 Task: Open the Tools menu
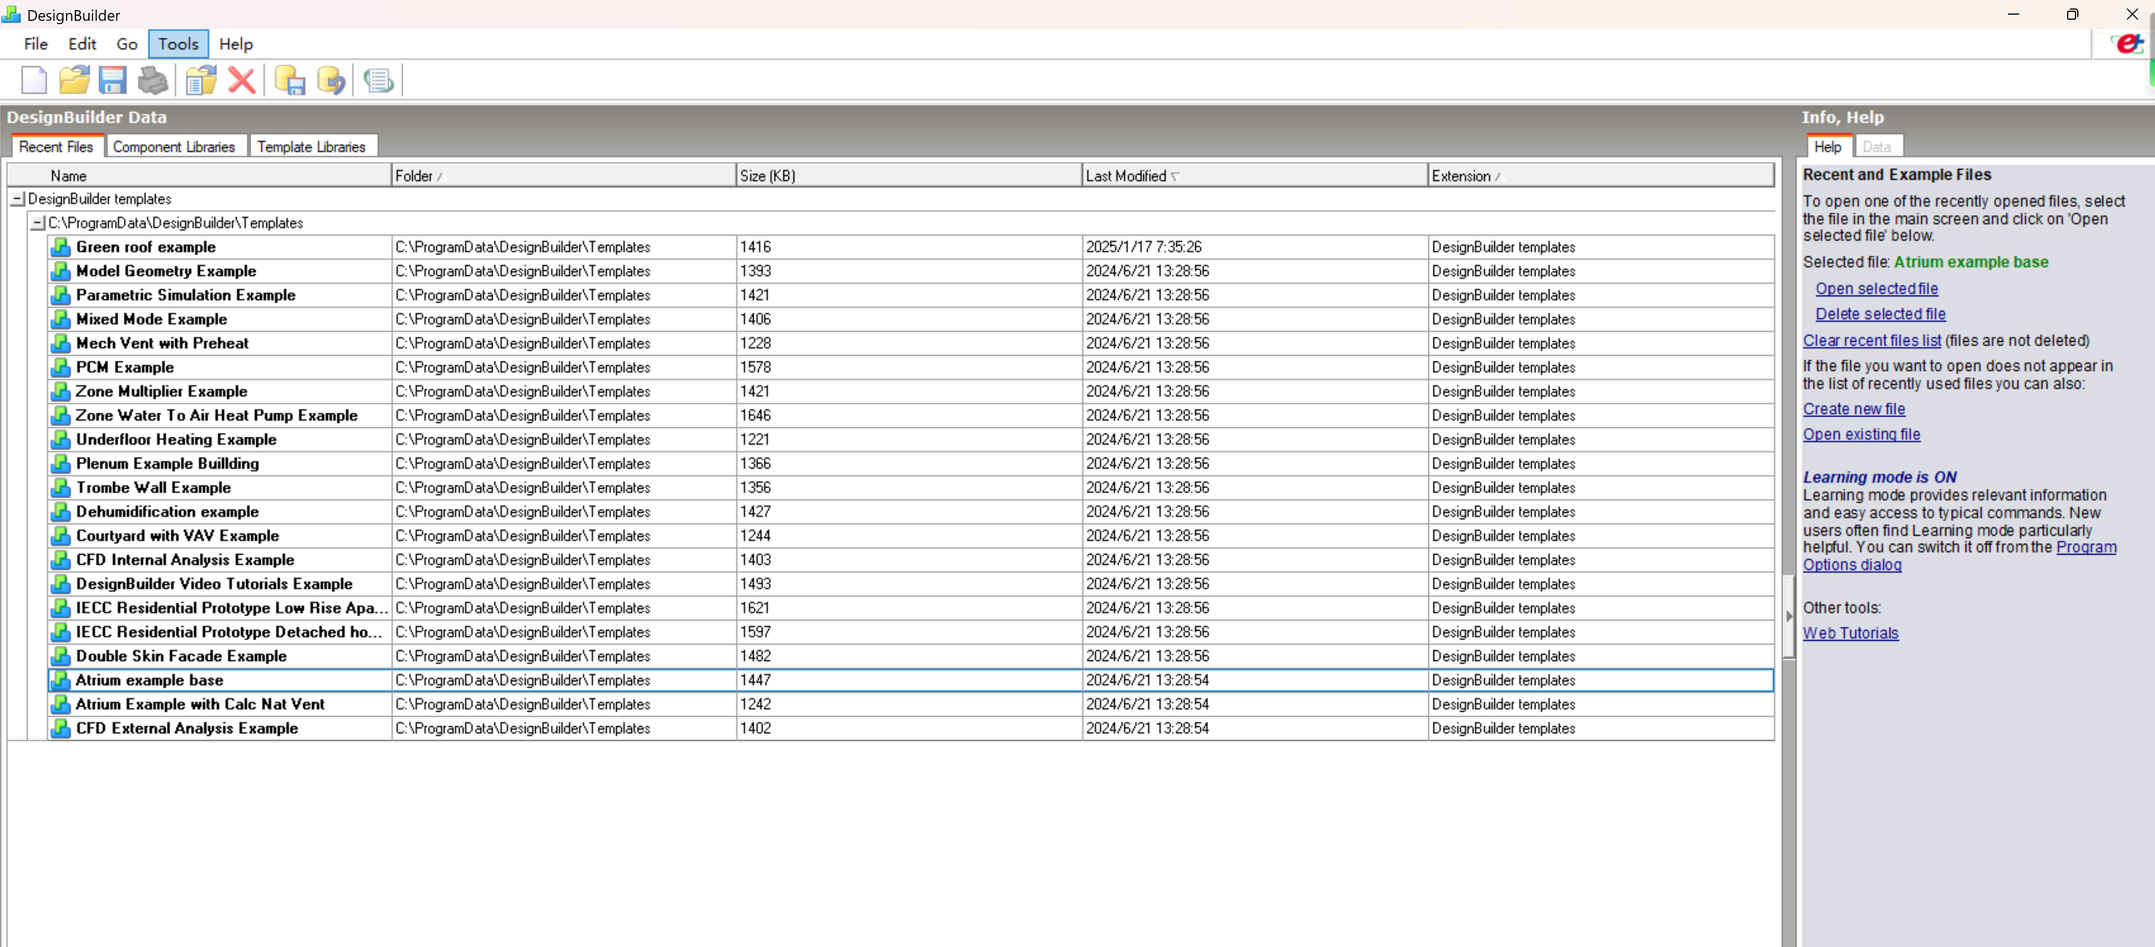(x=178, y=44)
